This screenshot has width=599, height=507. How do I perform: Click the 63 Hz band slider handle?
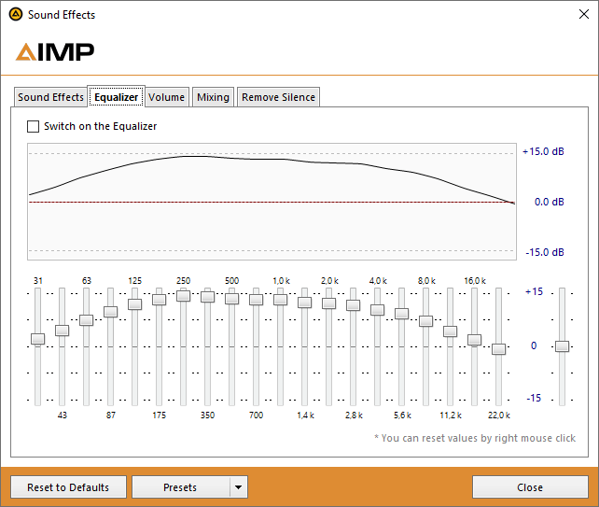pyautogui.click(x=87, y=319)
